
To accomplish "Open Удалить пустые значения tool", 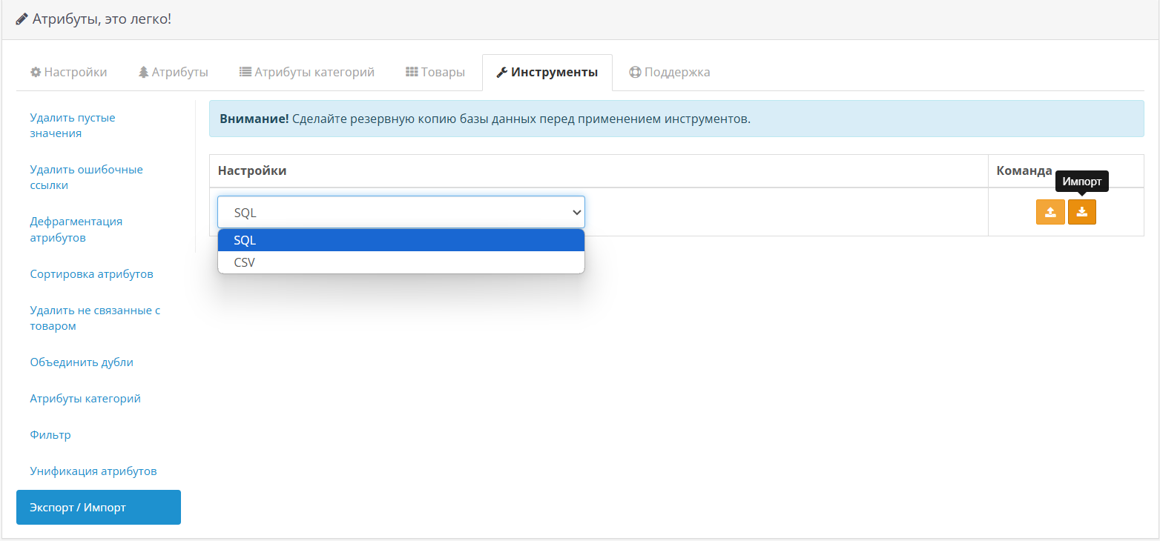I will coord(99,126).
